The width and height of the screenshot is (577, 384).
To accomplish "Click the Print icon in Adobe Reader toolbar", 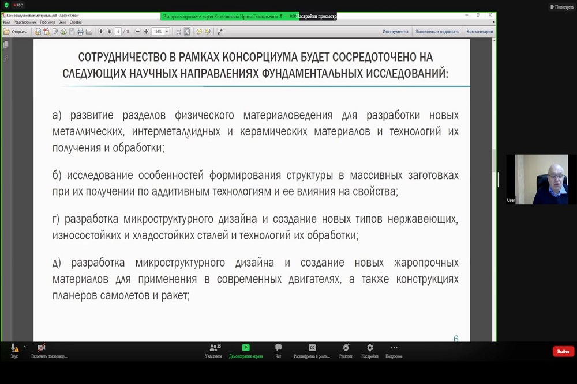I will [x=80, y=32].
